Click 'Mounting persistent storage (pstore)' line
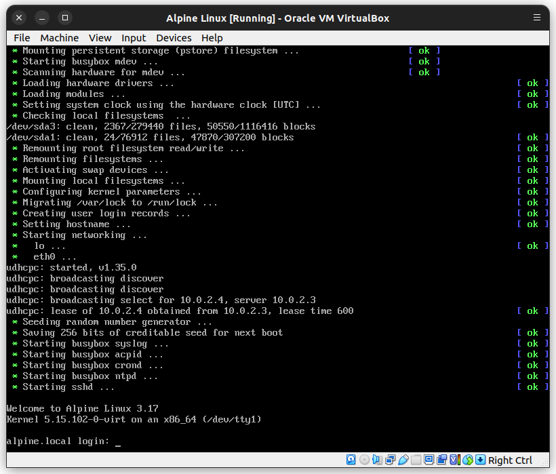Screen dimensions: 556x474 coord(156,50)
